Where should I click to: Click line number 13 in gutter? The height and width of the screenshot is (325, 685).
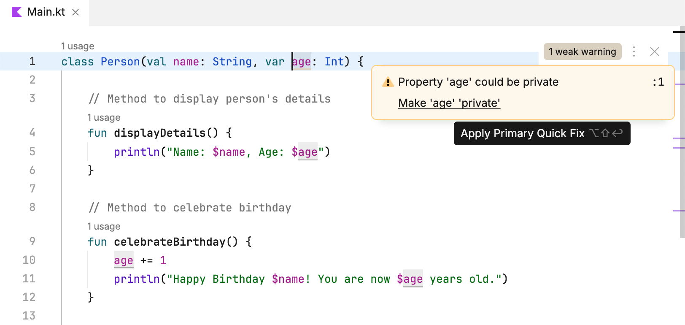tap(29, 316)
